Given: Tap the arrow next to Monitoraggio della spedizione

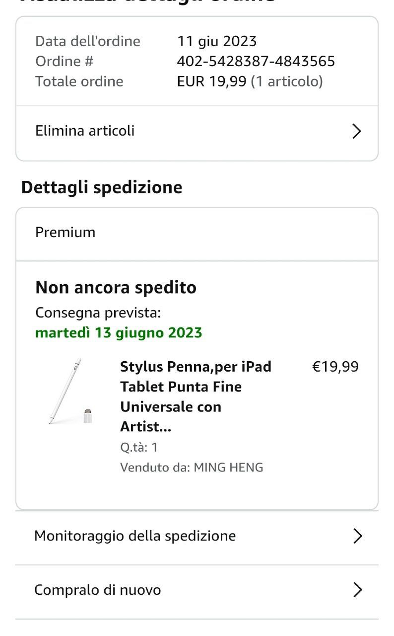Looking at the screenshot, I should click(357, 536).
